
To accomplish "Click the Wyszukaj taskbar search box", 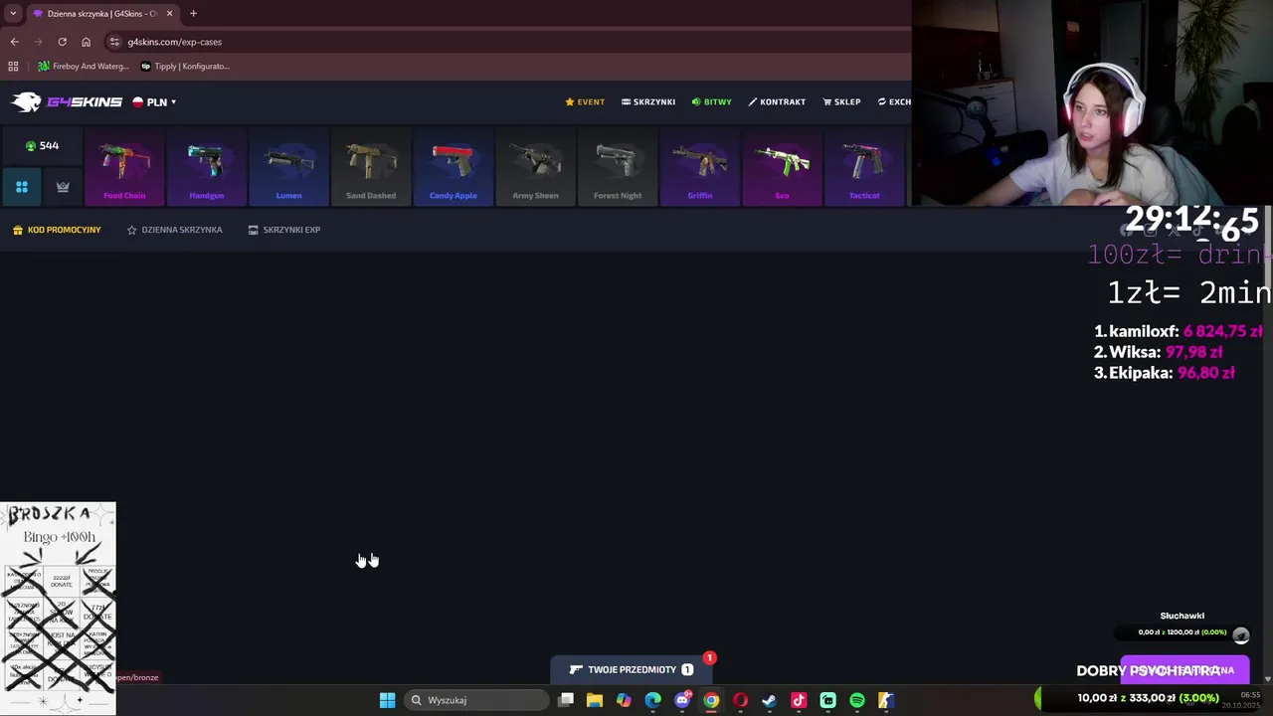I will coord(477,700).
